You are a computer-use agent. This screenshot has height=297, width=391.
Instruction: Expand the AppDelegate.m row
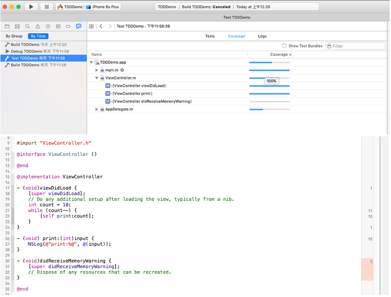[x=97, y=109]
